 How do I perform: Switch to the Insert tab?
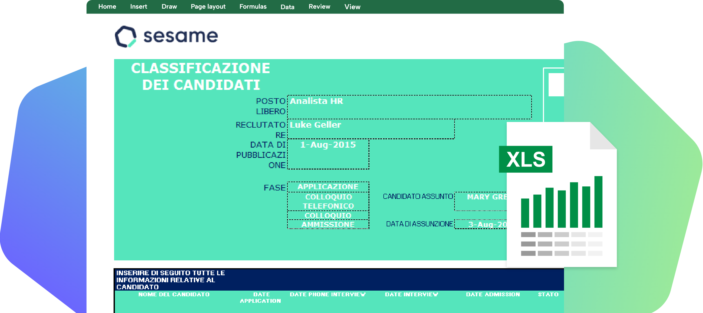tap(138, 6)
